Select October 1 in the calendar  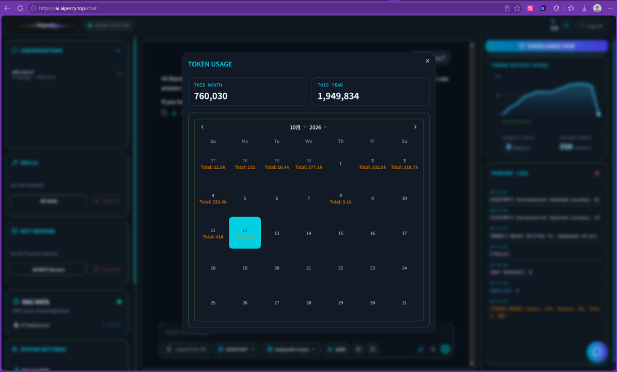pos(340,164)
